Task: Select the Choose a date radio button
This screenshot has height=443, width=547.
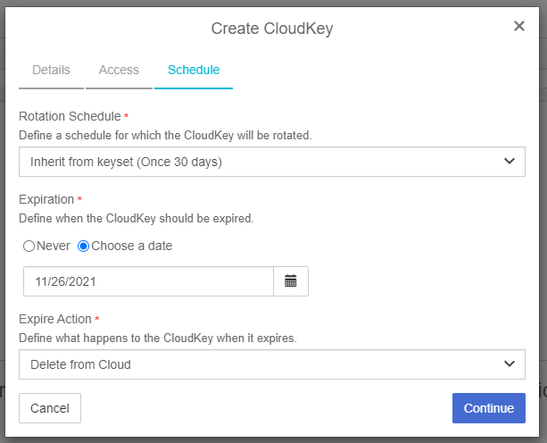Action: (83, 247)
